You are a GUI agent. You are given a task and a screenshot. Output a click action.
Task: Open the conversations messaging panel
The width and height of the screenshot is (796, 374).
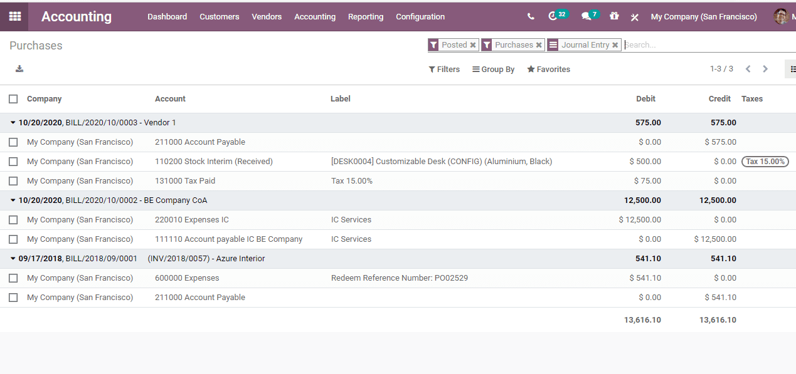click(x=587, y=17)
